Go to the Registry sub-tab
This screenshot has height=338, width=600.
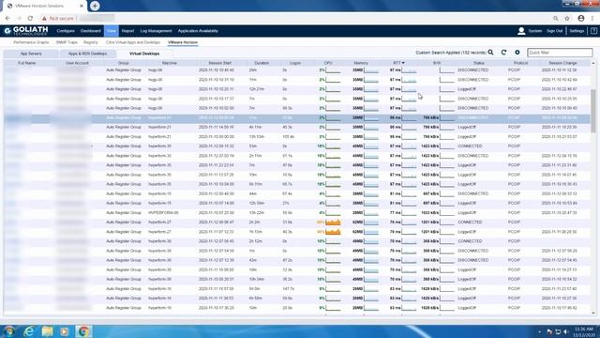point(91,42)
